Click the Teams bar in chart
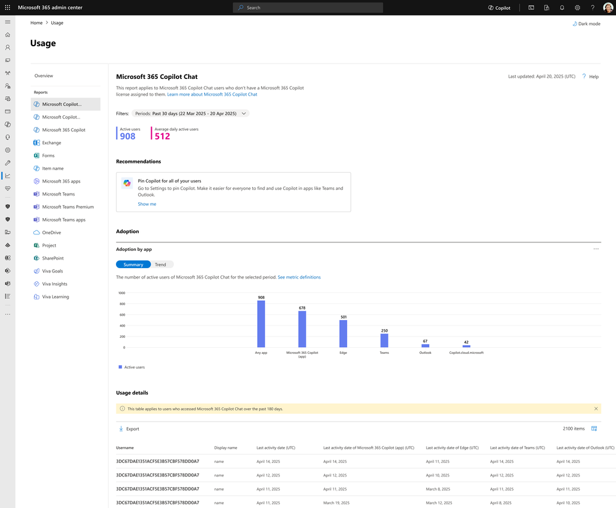This screenshot has width=616, height=508. (384, 340)
